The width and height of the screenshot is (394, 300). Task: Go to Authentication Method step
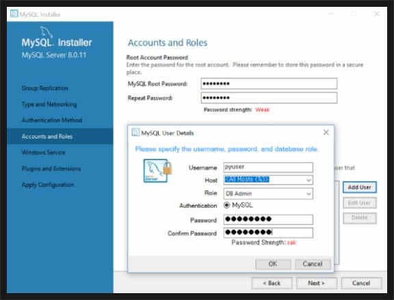click(x=52, y=120)
